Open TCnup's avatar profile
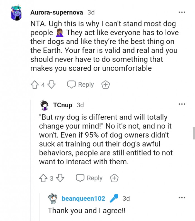Viewport: 195px width, 221px height. 45,105
